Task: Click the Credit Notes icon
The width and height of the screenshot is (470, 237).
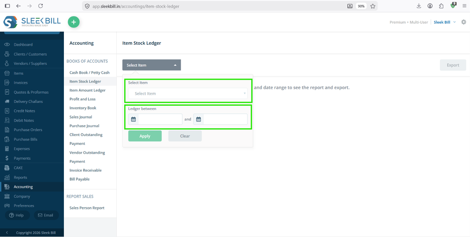Action: pyautogui.click(x=7, y=111)
